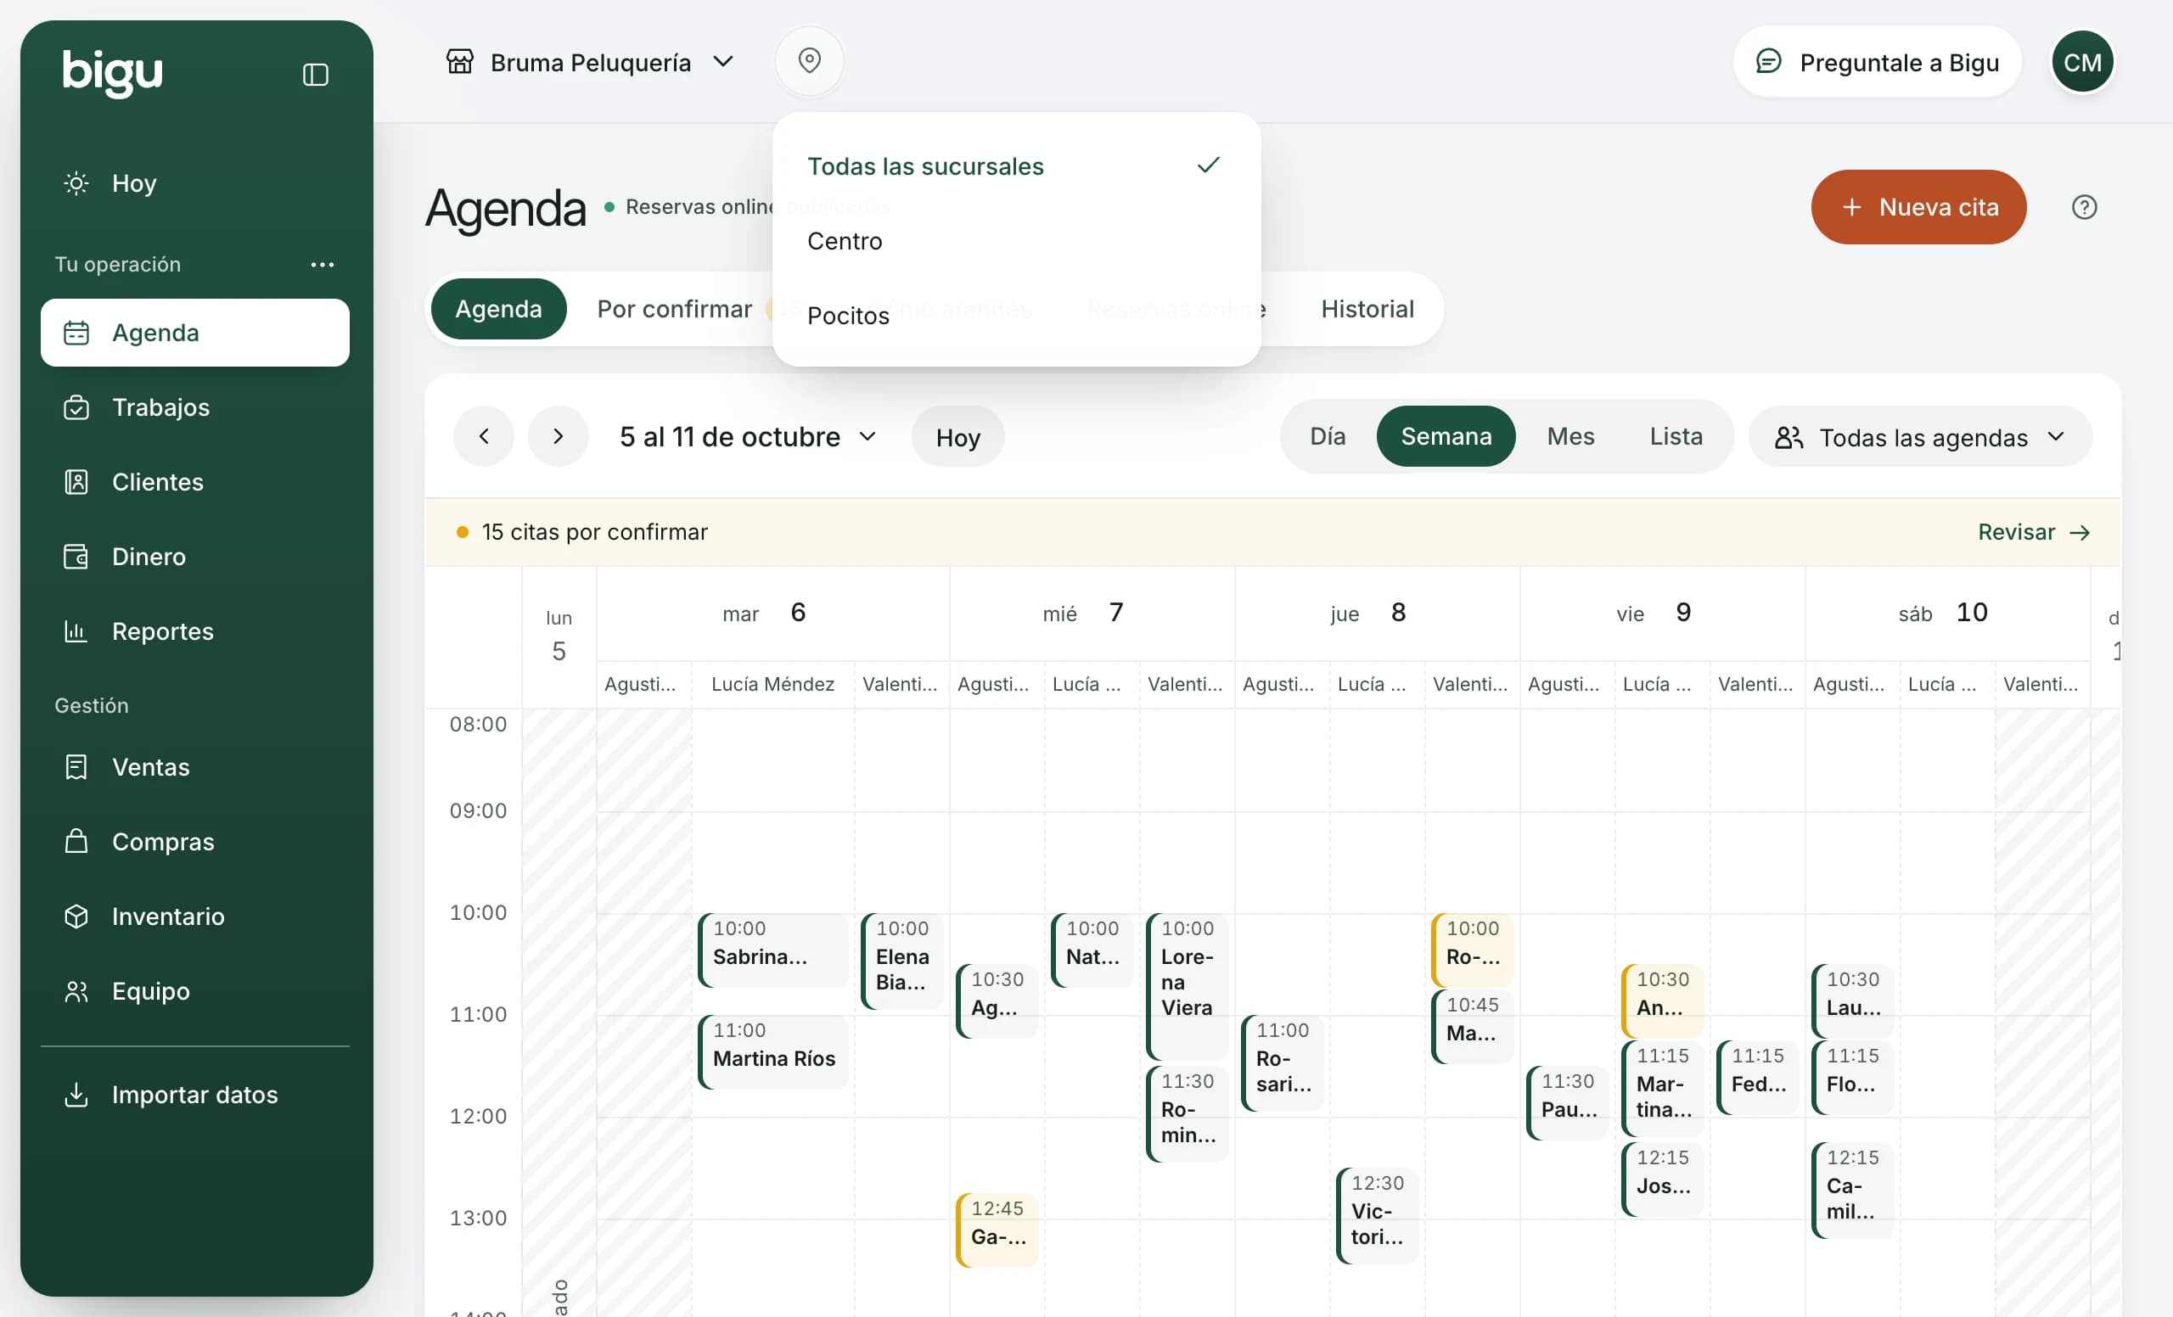Open Reportes in the sidebar
This screenshot has height=1317, width=2173.
coord(195,631)
